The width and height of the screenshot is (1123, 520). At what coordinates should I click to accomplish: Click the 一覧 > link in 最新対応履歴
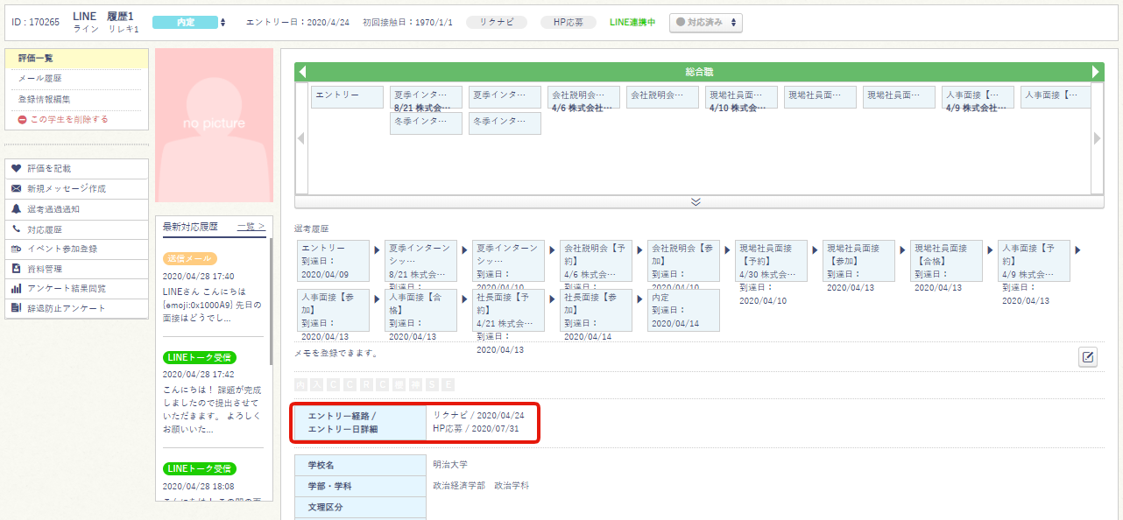(251, 226)
